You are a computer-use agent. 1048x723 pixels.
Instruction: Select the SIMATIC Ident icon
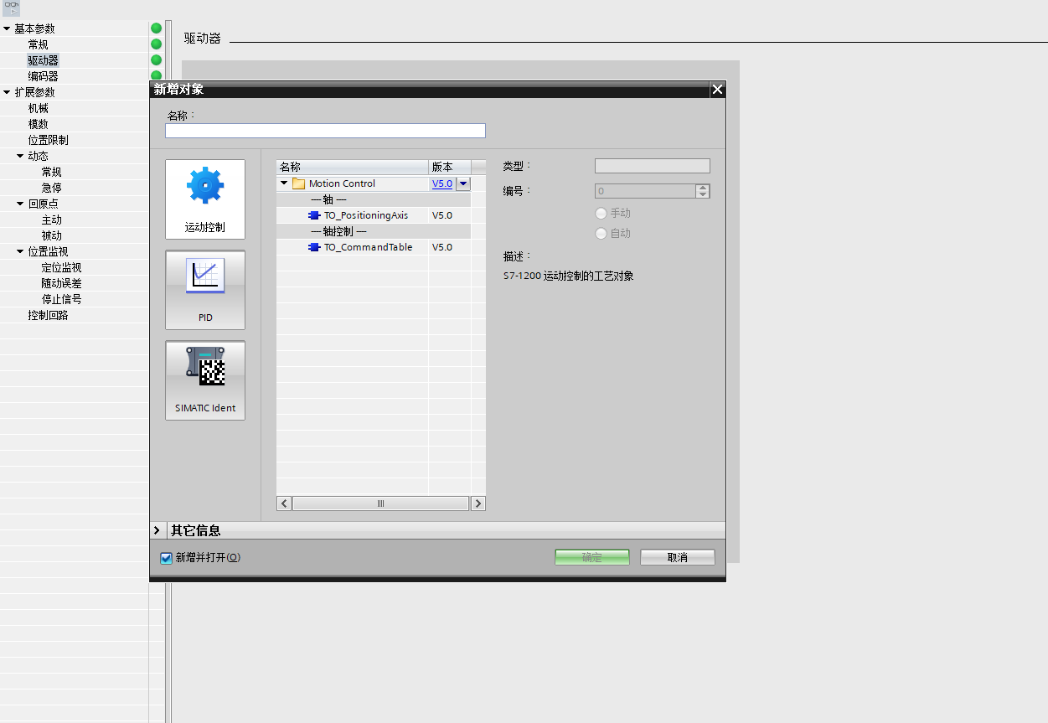tap(205, 367)
